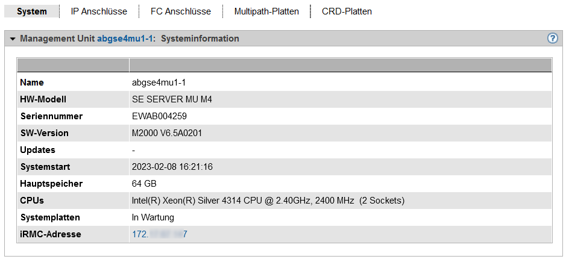
Task: Open the CRD-Platten tab
Action: tap(347, 11)
